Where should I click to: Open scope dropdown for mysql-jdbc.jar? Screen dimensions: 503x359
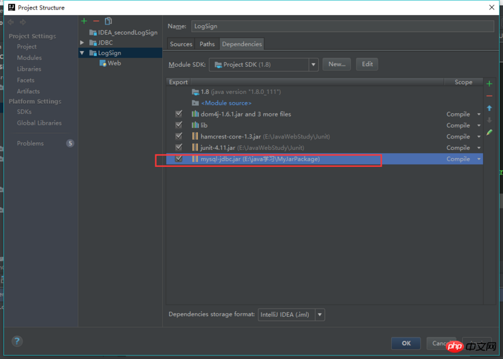478,159
